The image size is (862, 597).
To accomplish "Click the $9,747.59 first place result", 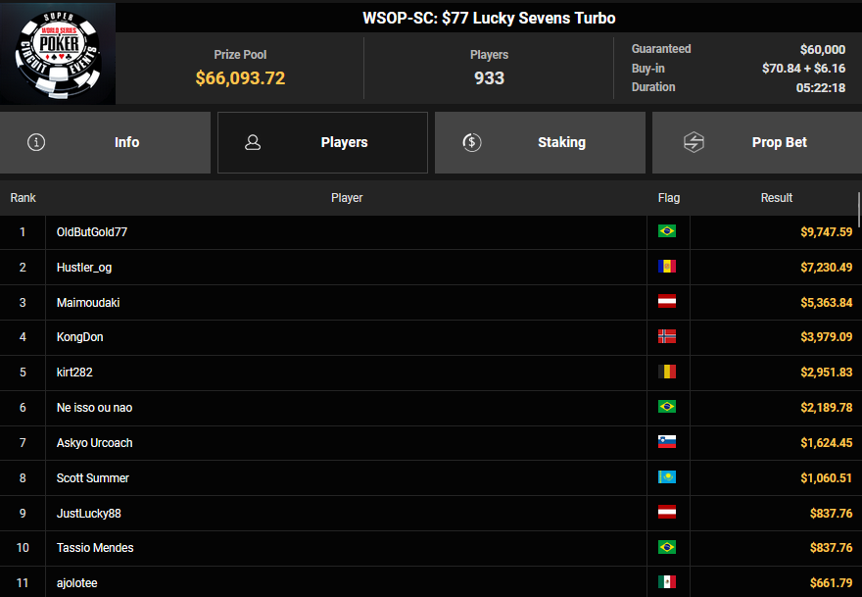I will [819, 232].
